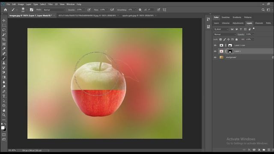Enable airbrush-style build-up effects

(112, 10)
